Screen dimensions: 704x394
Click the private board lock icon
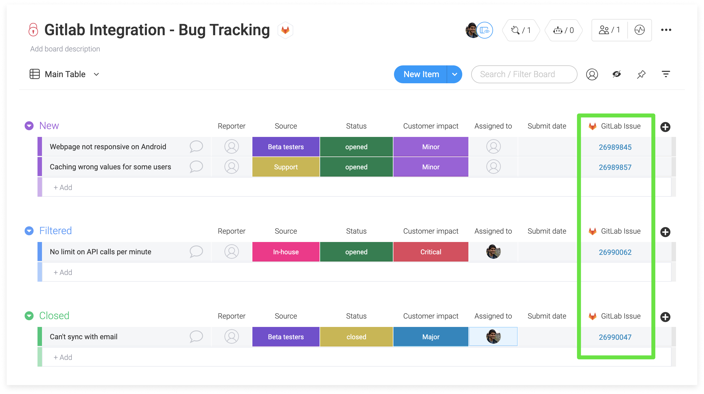click(33, 30)
